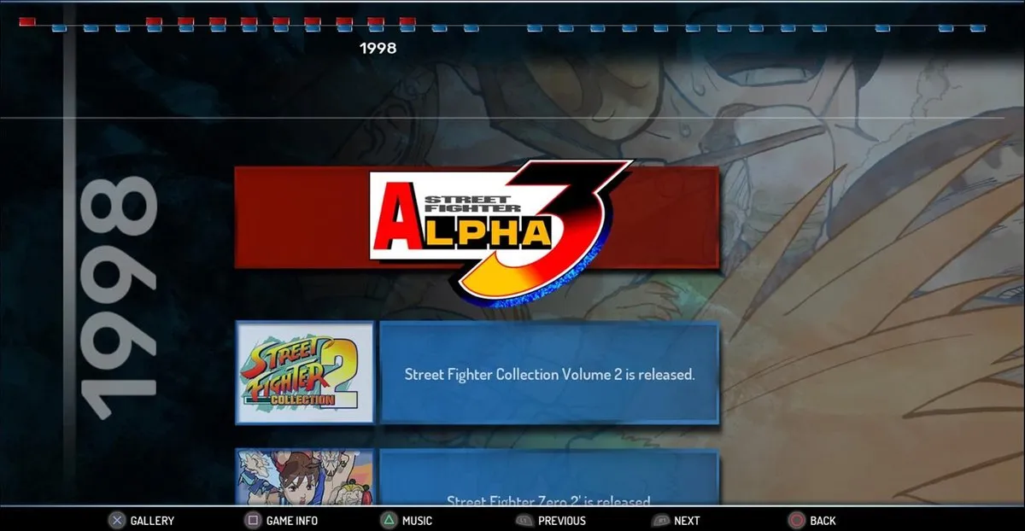
Task: Jump to the first red marker on the timeline
Action: (27, 20)
